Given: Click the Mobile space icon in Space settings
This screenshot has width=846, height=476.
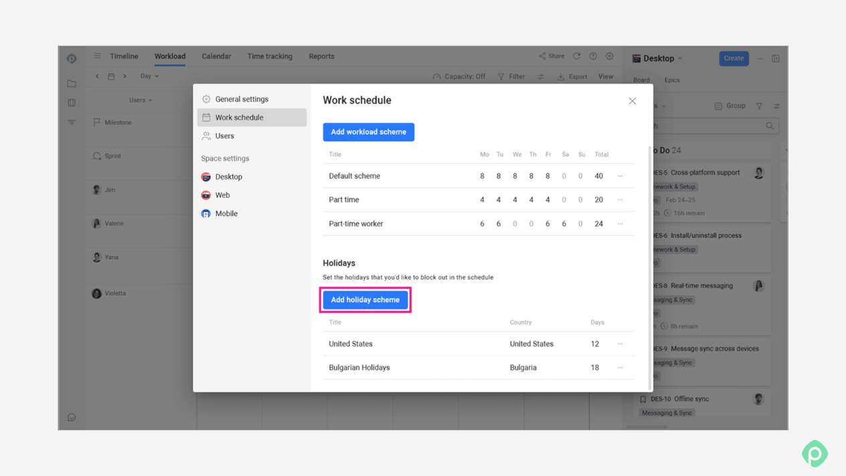Looking at the screenshot, I should click(206, 213).
